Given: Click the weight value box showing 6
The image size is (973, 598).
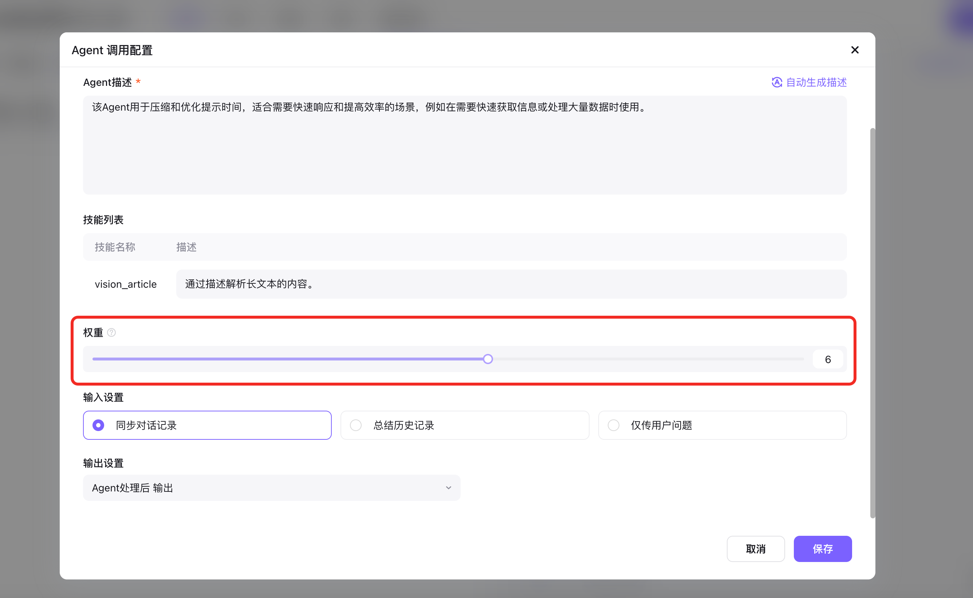Looking at the screenshot, I should click(828, 359).
